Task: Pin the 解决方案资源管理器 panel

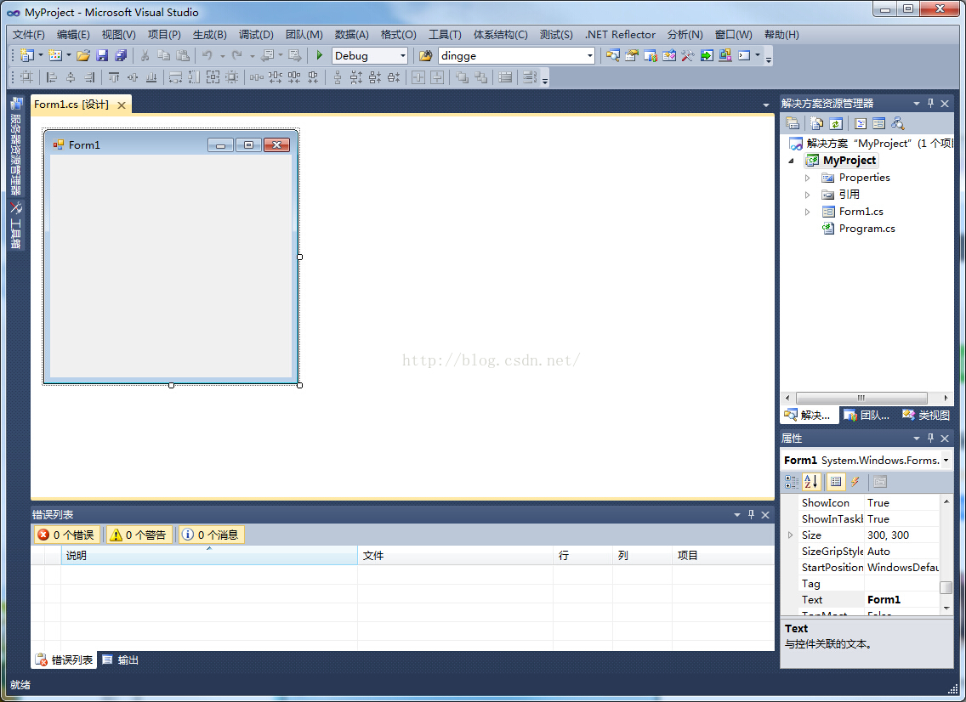Action: coord(930,104)
